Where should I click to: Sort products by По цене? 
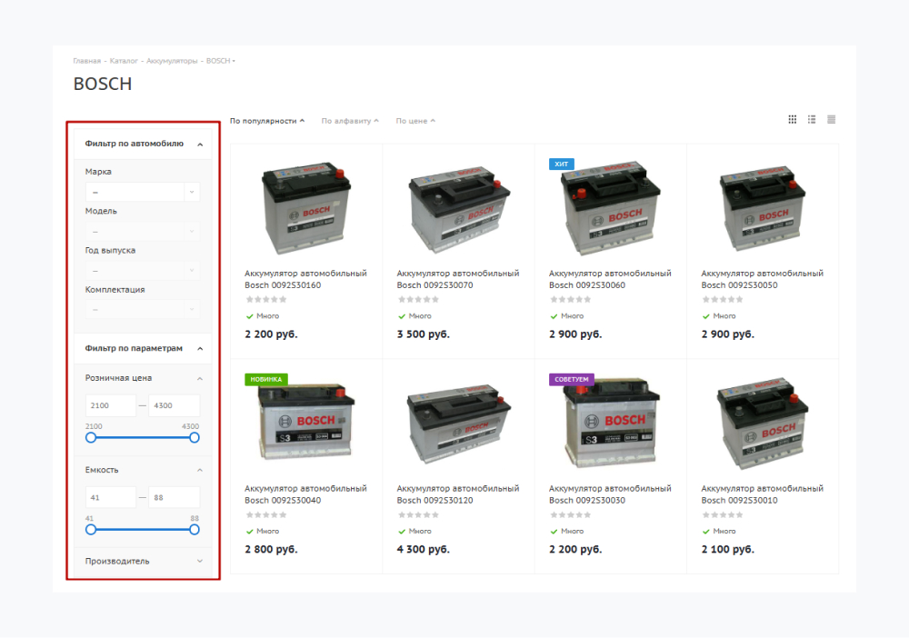(415, 121)
